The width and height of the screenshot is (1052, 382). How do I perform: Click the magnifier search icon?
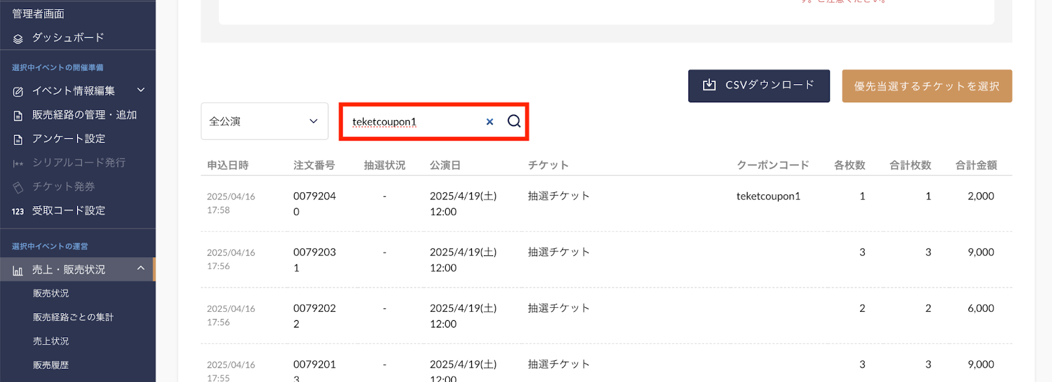click(514, 121)
